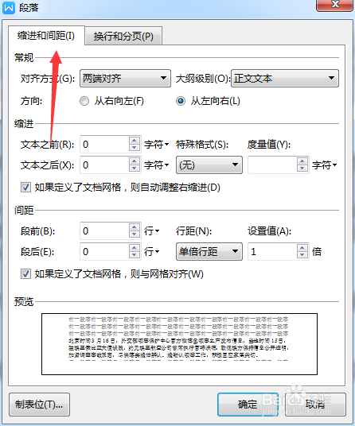Click the 段前 spacing input field
This screenshot has width=355, height=426.
point(104,231)
